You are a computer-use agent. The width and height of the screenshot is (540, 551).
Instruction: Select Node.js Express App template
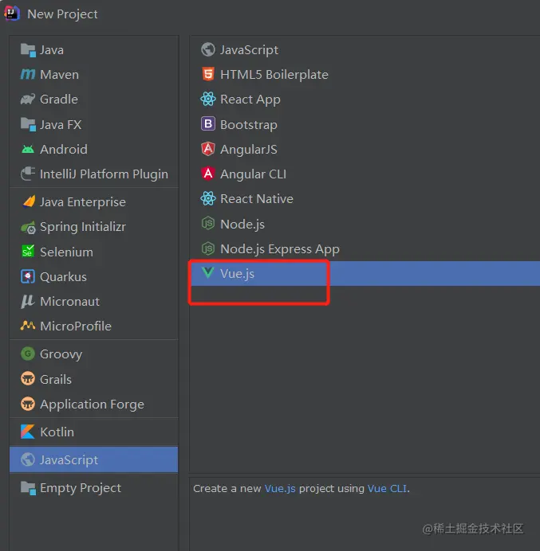coord(365,248)
